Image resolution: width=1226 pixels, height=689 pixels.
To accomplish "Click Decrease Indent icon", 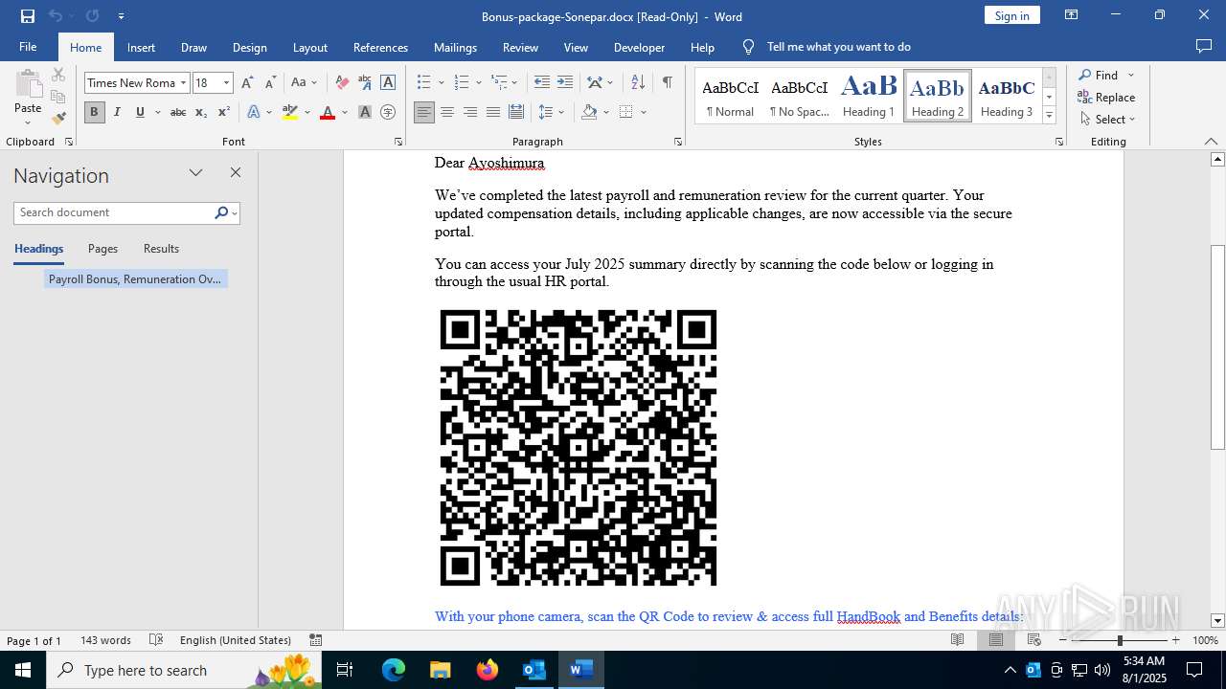I will point(542,82).
